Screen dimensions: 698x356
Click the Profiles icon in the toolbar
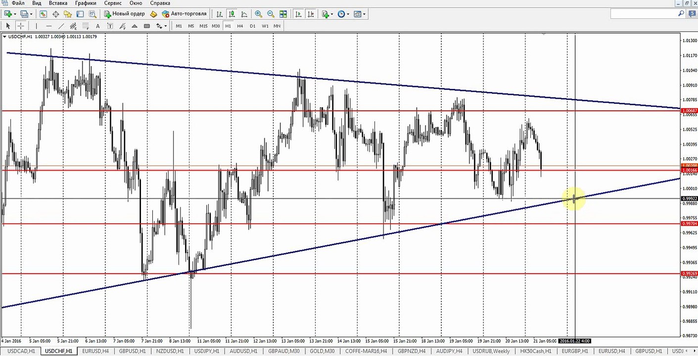point(24,14)
